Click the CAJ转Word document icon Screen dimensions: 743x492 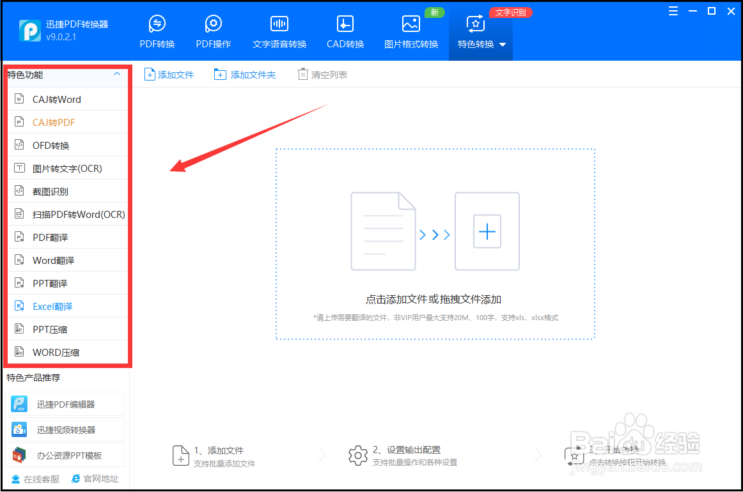pyautogui.click(x=19, y=99)
